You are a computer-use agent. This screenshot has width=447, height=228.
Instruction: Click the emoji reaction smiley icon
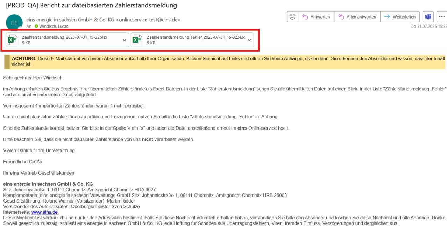[292, 16]
